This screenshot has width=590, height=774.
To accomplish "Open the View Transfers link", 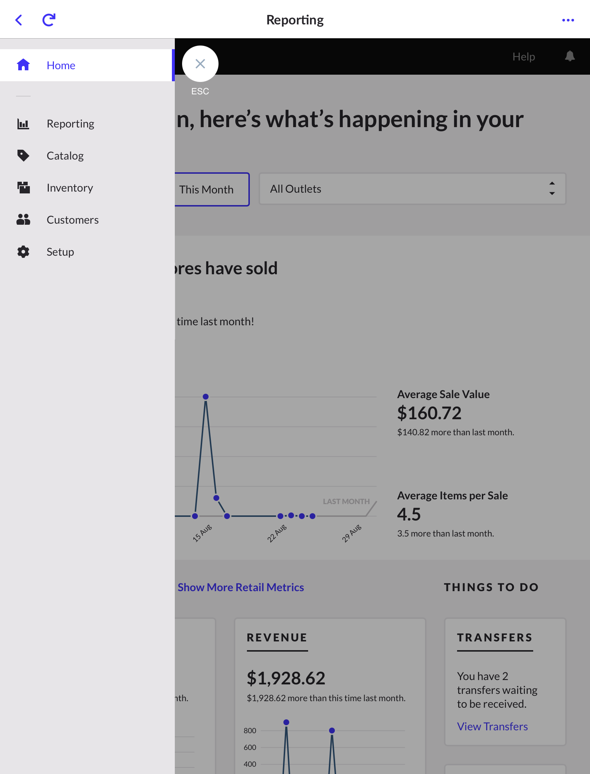I will [492, 726].
